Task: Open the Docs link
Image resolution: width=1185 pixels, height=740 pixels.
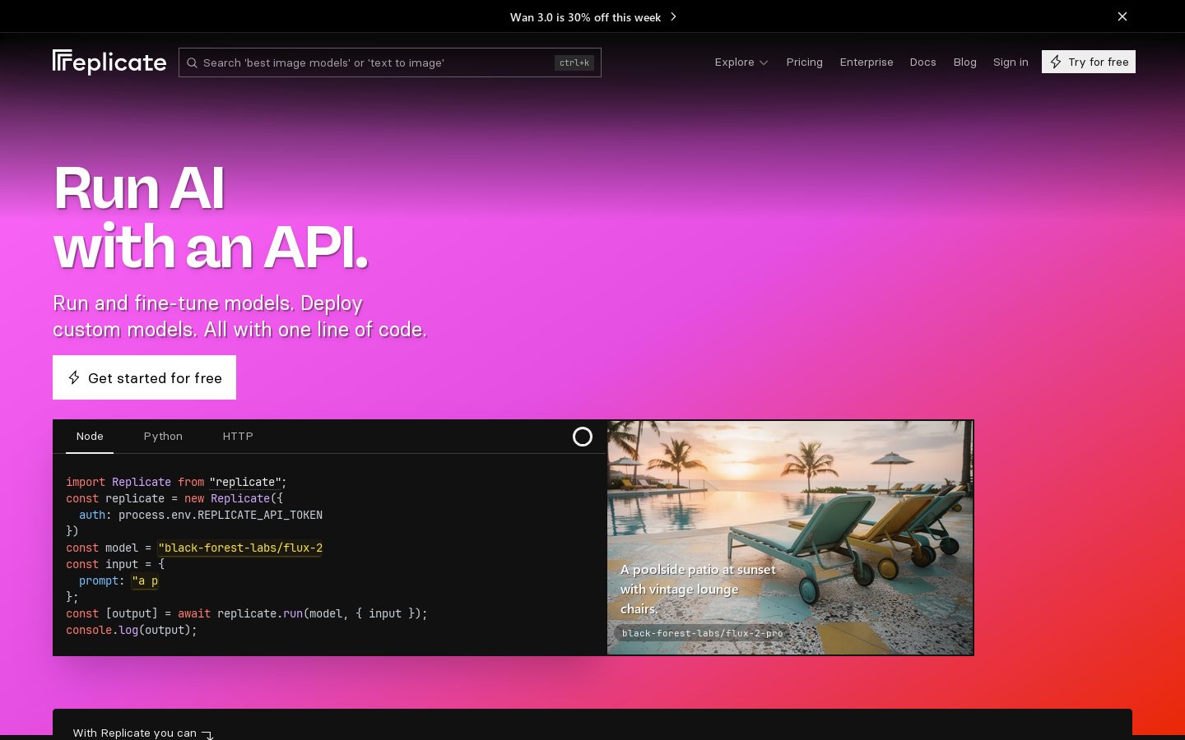Action: [x=923, y=62]
